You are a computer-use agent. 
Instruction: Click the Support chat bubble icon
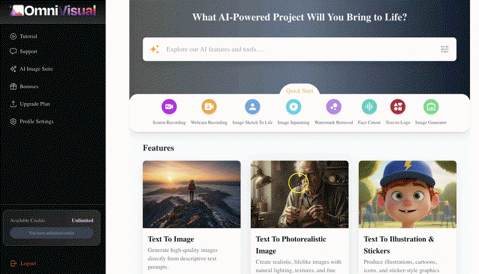point(13,52)
